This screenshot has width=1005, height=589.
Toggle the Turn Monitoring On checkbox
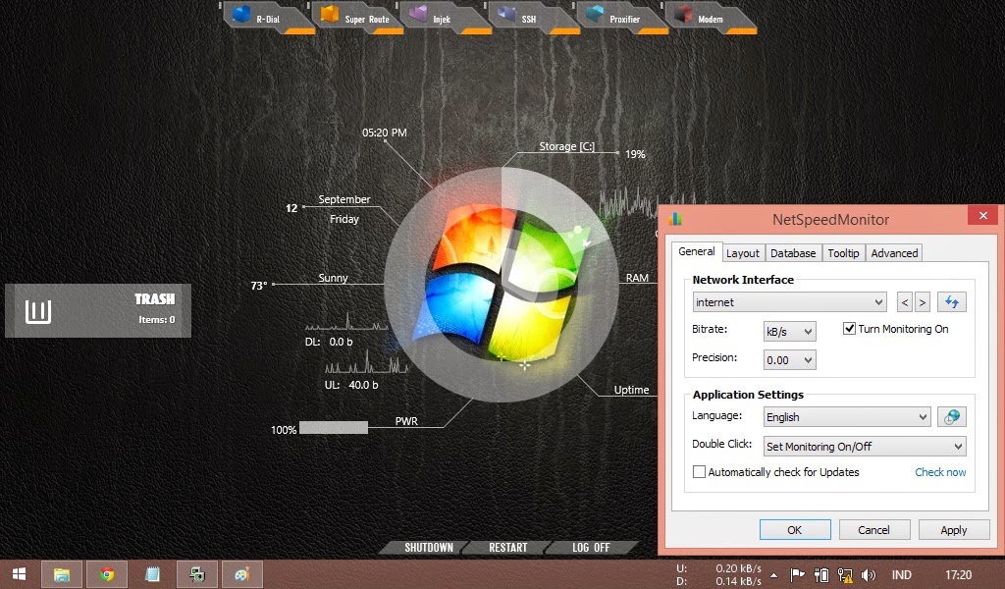(x=849, y=329)
